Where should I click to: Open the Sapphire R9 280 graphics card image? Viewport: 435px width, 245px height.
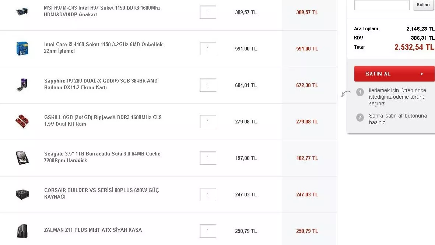point(22,85)
